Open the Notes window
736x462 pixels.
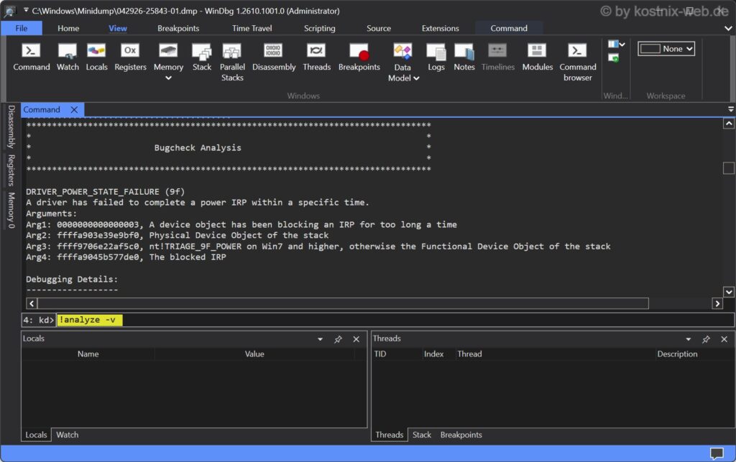[x=464, y=57]
